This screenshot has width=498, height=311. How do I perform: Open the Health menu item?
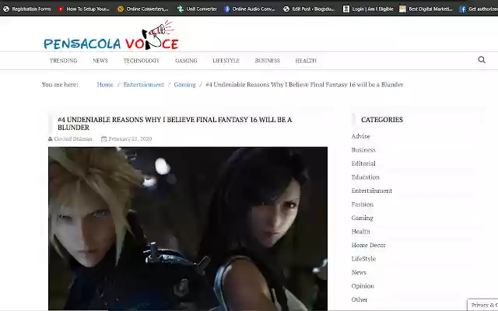click(306, 61)
